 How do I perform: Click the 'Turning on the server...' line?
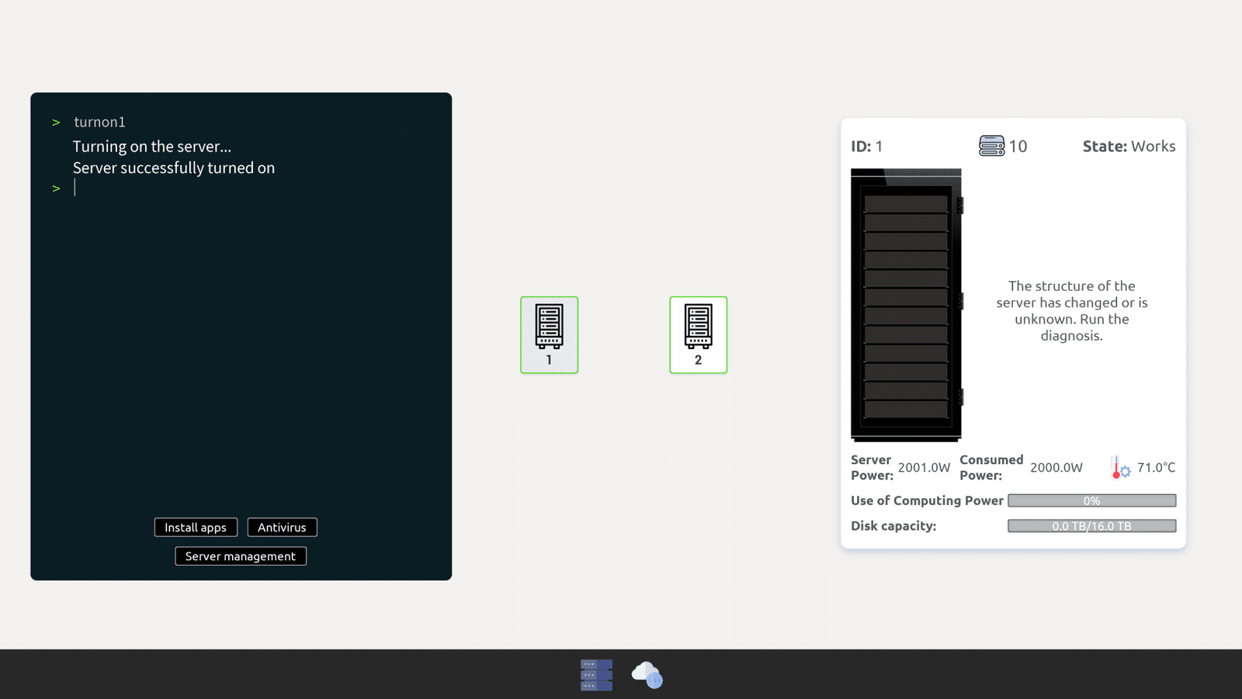[x=152, y=146]
